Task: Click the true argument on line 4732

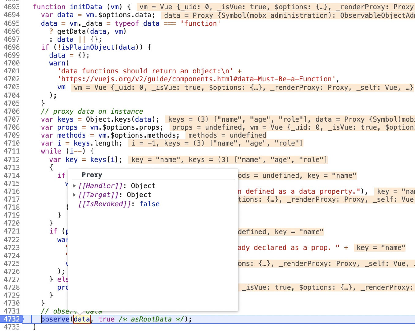Action: pyautogui.click(x=106, y=319)
